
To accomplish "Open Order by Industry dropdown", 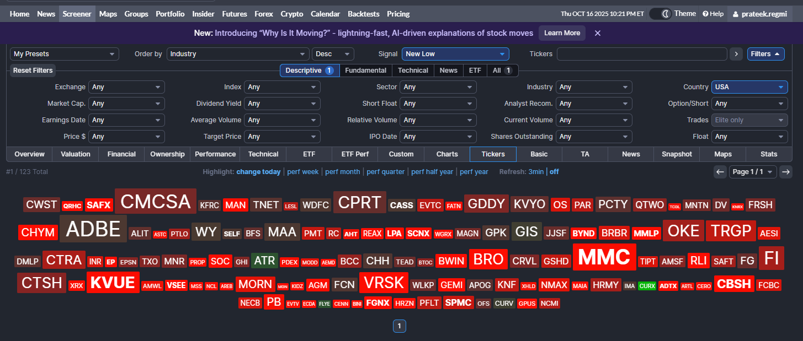I will point(237,54).
